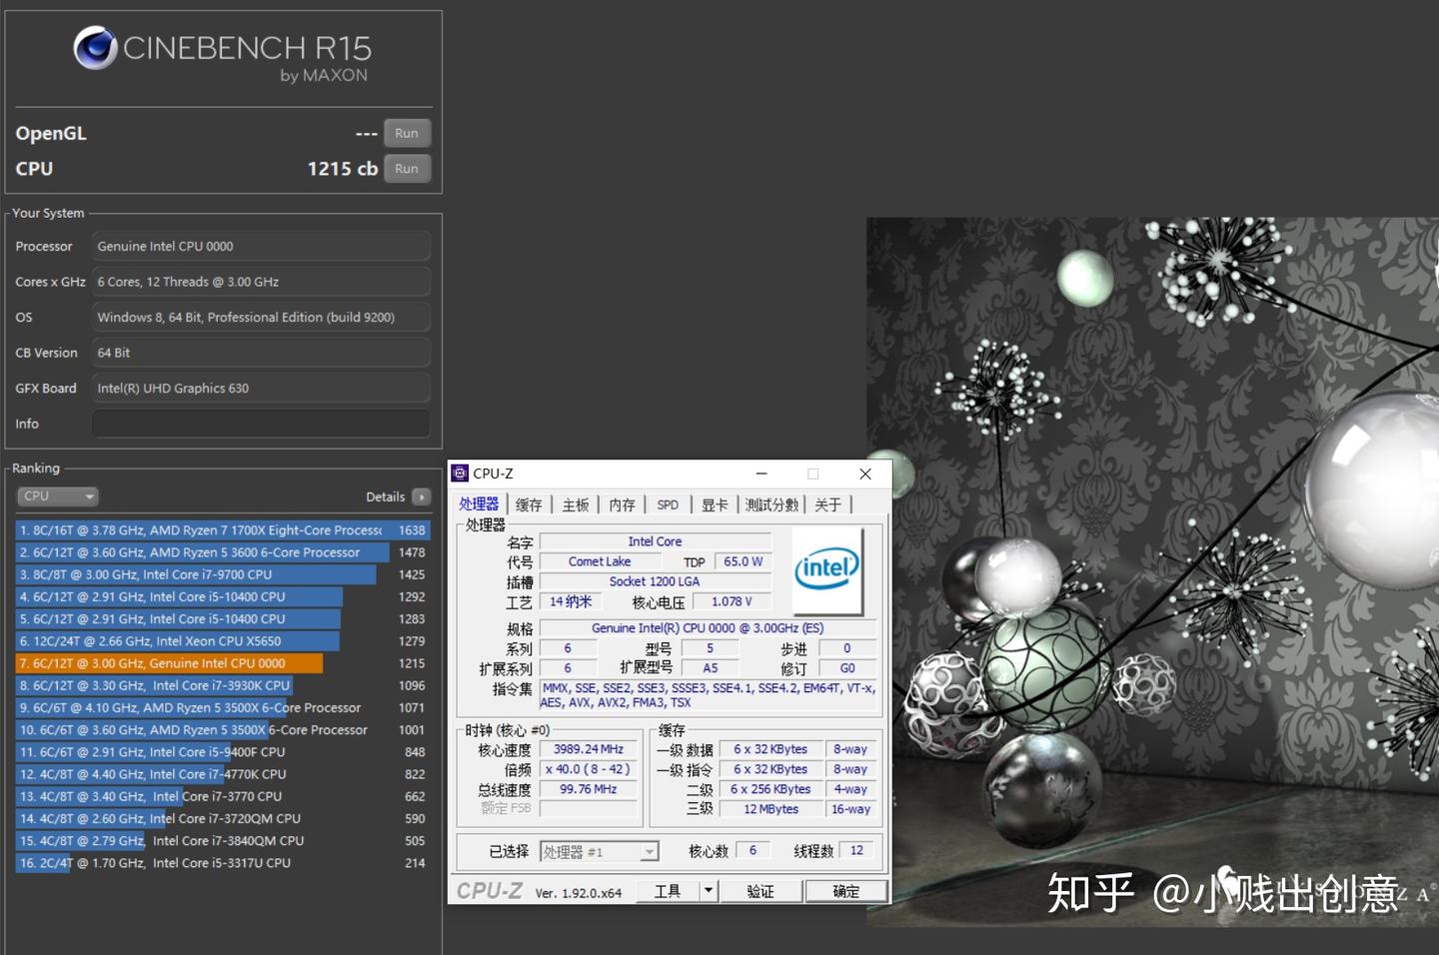Click the Processor field Genuine Intel CPU 0000
Viewport: 1439px width, 955px height.
(x=262, y=246)
